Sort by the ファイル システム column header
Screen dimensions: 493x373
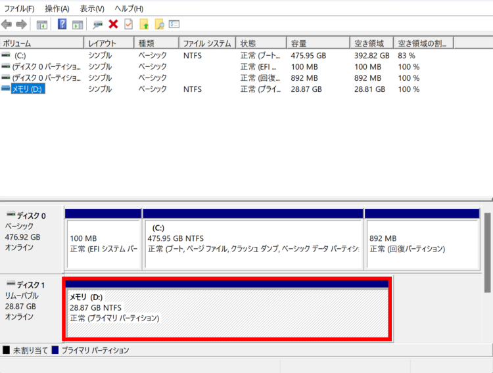pyautogui.click(x=207, y=43)
